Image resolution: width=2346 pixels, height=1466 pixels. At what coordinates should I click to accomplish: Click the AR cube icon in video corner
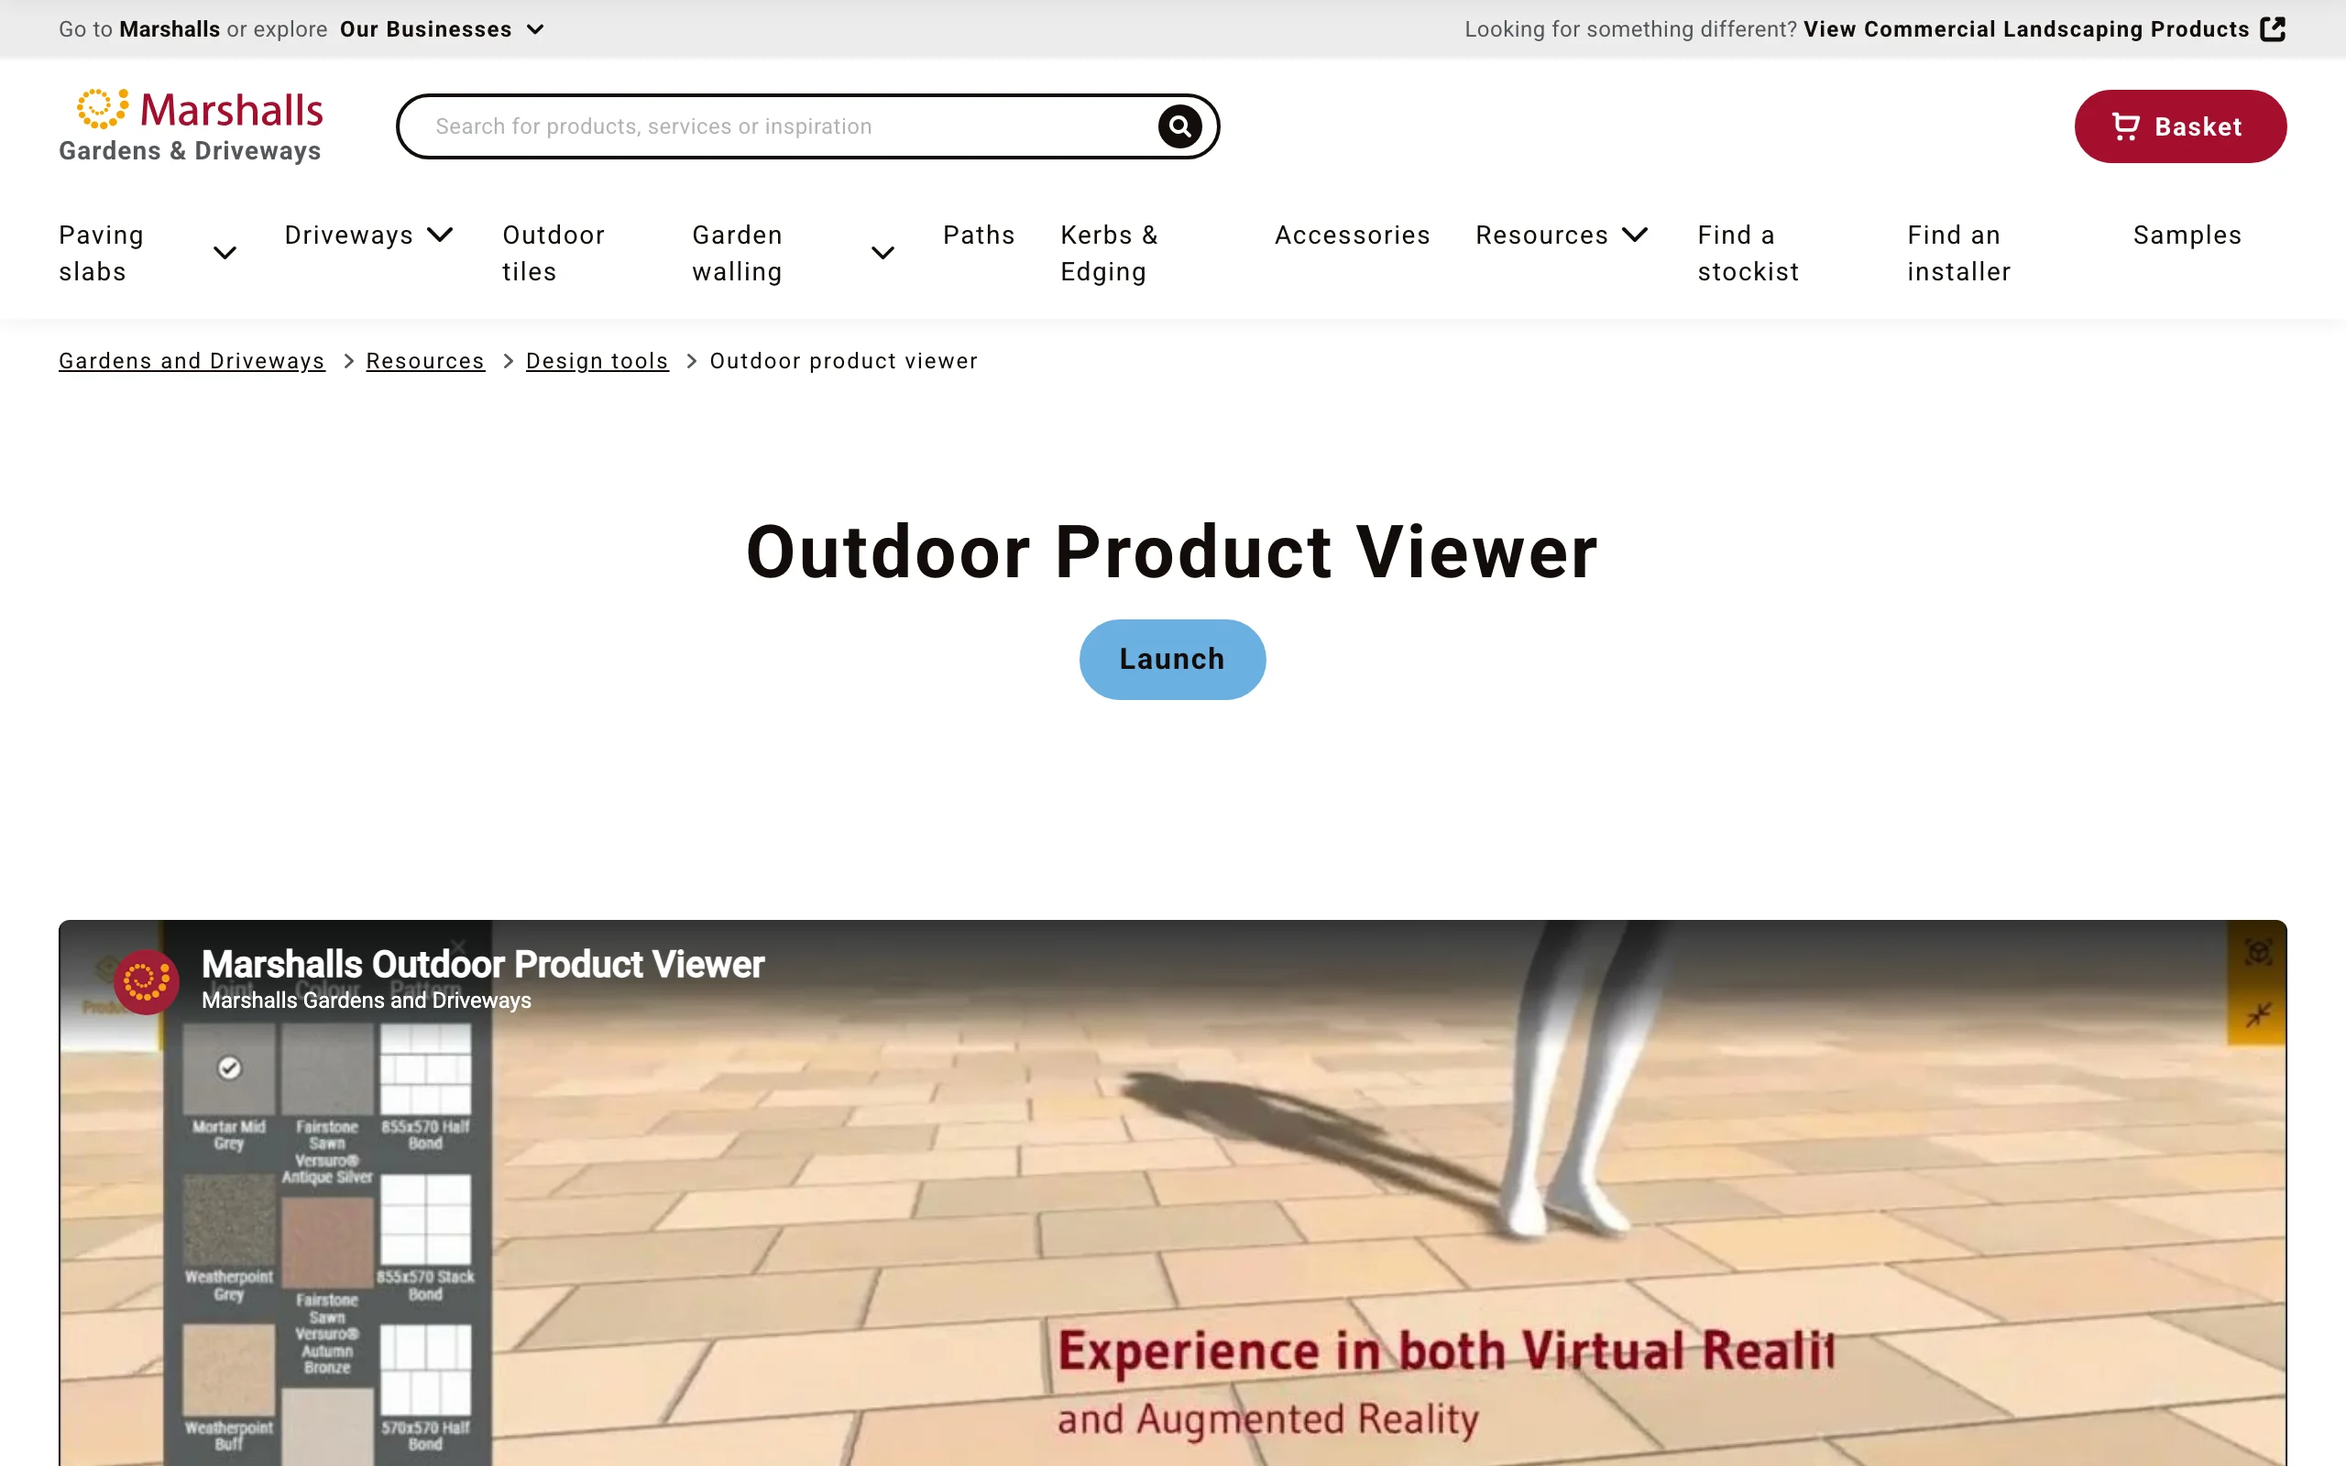[2258, 953]
